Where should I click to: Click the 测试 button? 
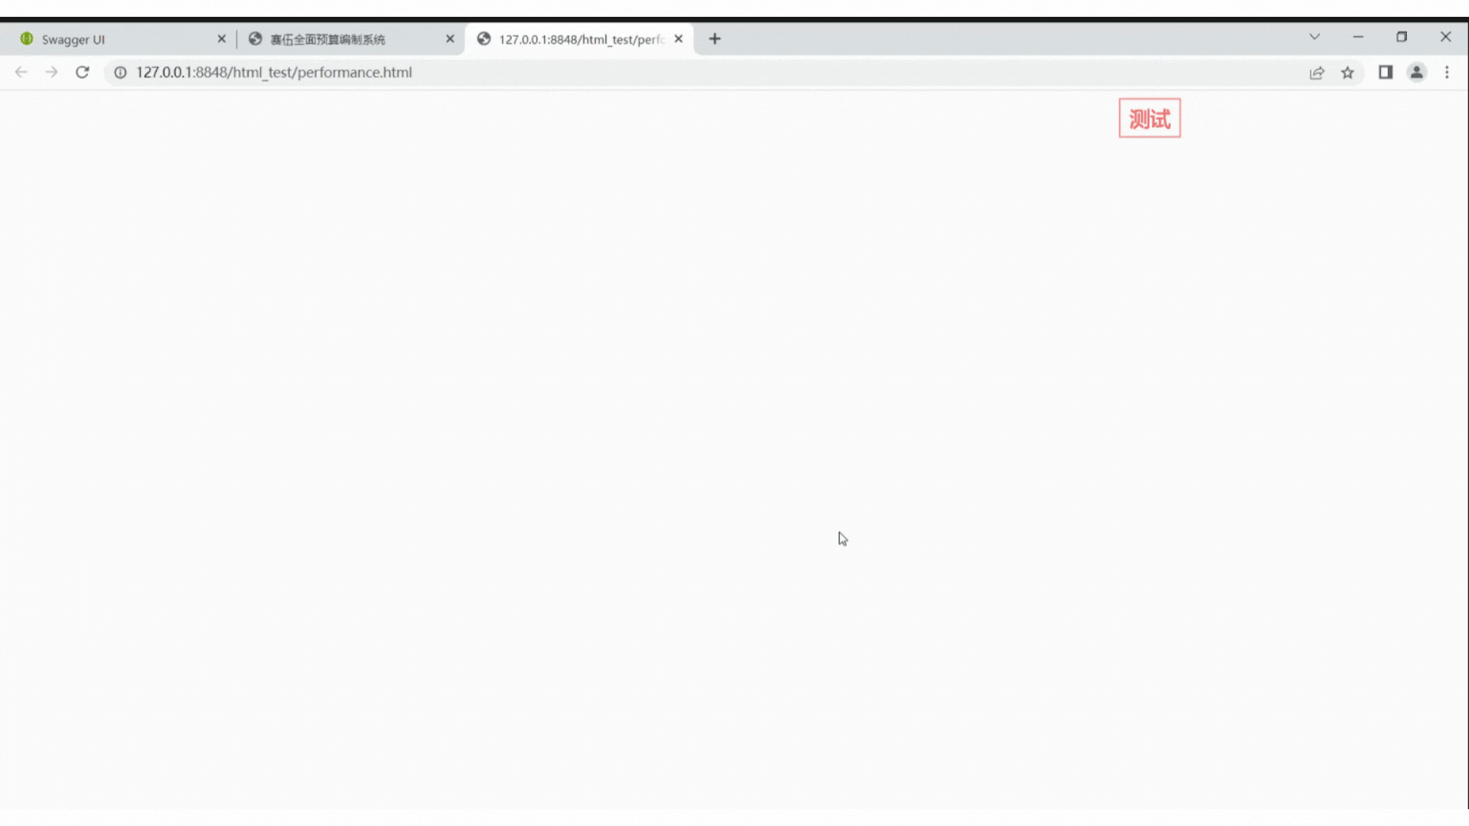point(1149,117)
